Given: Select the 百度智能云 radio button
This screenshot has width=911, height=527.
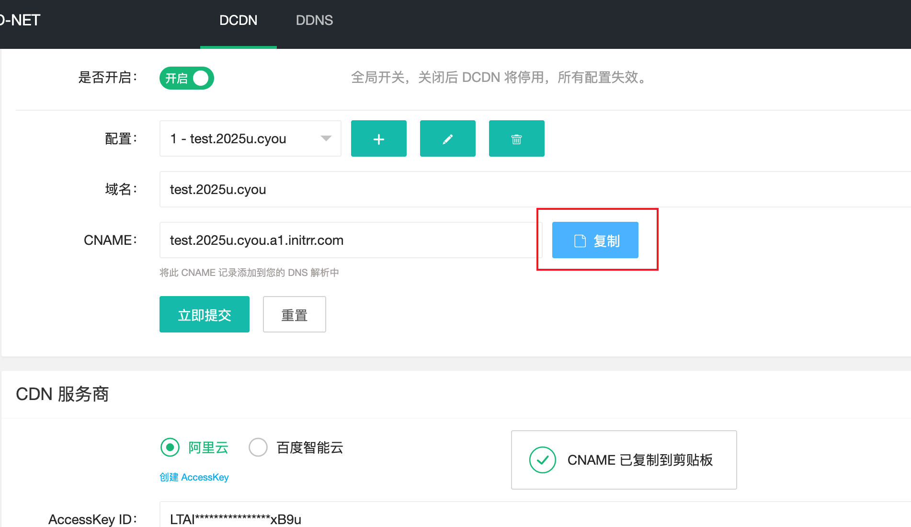Looking at the screenshot, I should point(258,447).
